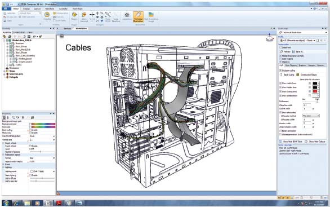Image resolution: width=330 pixels, height=207 pixels.
Task: Click the sort icon in Assembly toolbar
Action: click(24, 37)
